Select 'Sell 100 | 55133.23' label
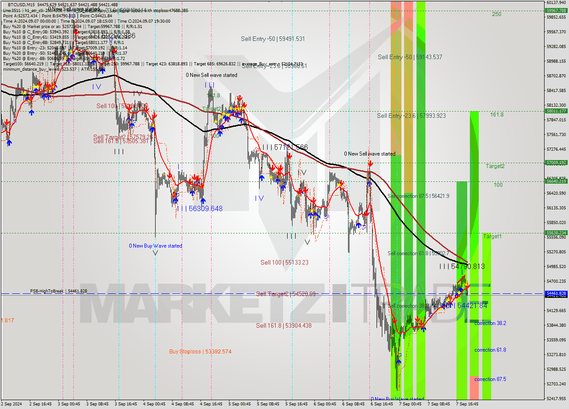 pos(284,262)
